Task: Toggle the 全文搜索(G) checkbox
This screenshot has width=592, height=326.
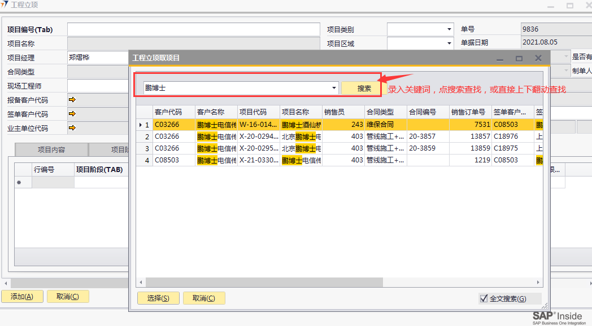Action: click(484, 298)
